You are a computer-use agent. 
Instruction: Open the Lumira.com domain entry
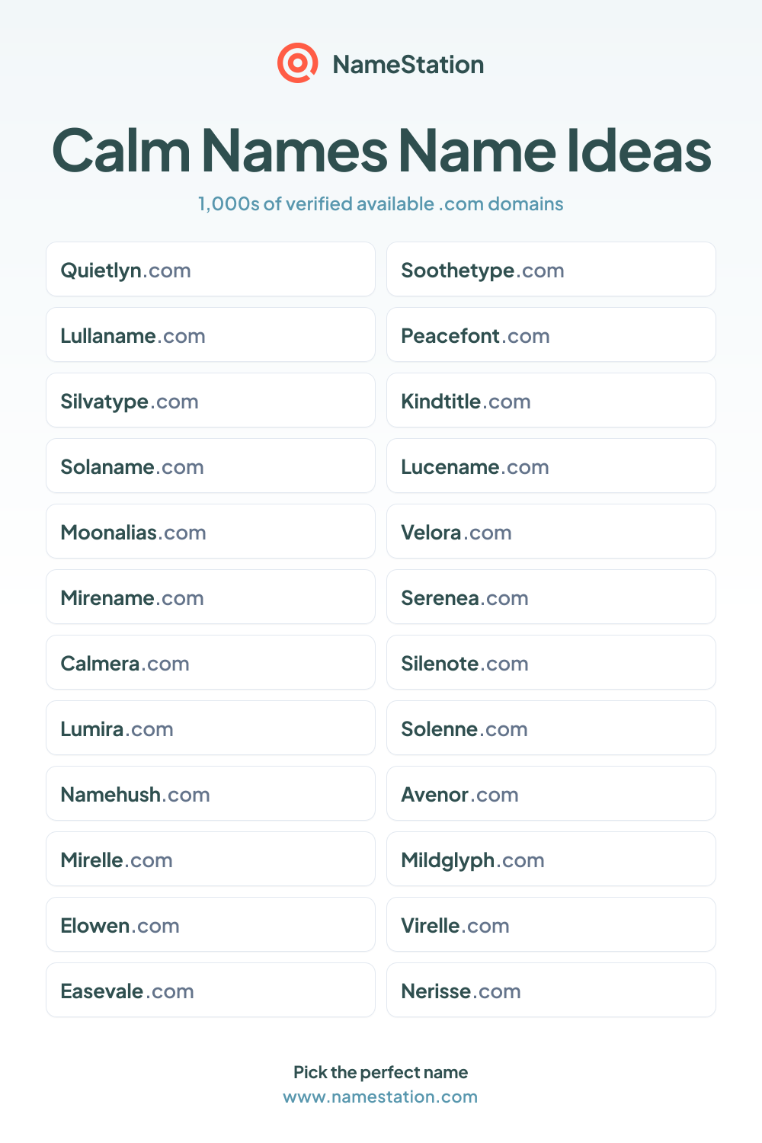pos(210,728)
